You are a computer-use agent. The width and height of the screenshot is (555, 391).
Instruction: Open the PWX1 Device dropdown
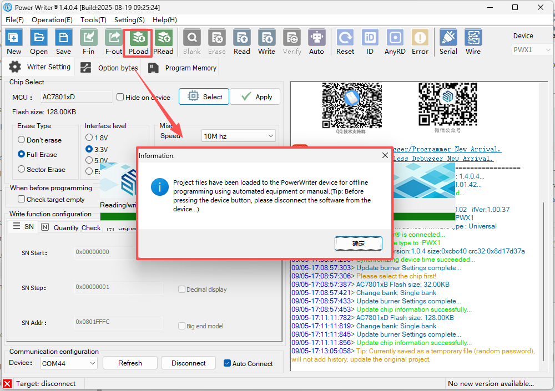coord(532,50)
